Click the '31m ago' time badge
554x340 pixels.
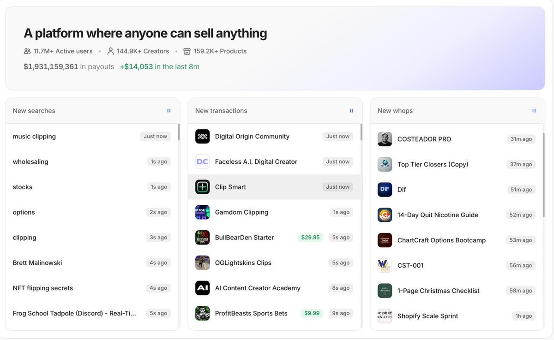click(x=521, y=139)
